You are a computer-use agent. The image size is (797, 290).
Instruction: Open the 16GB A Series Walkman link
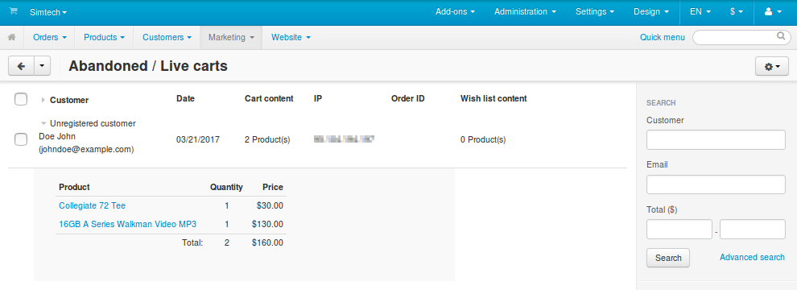coord(127,224)
